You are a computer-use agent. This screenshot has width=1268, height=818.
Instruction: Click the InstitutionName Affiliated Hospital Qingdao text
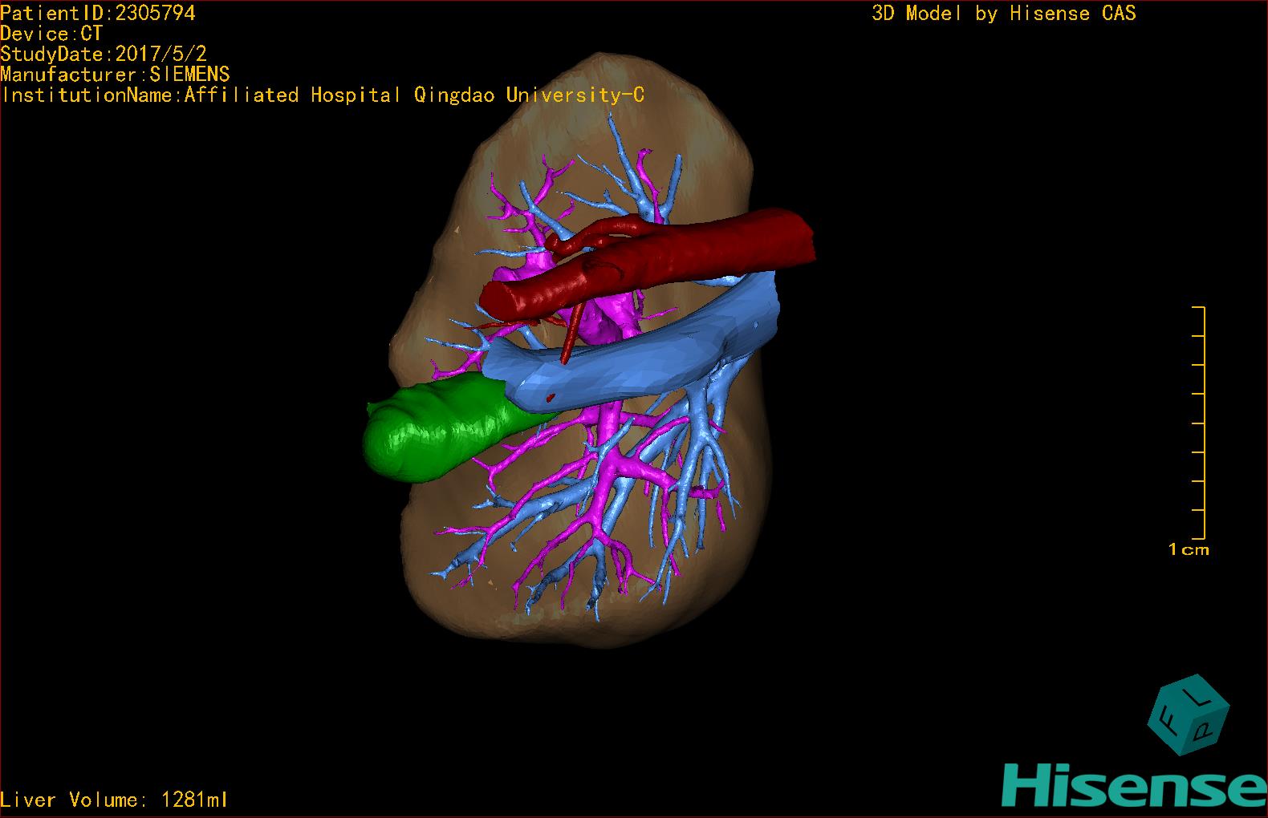click(x=322, y=95)
